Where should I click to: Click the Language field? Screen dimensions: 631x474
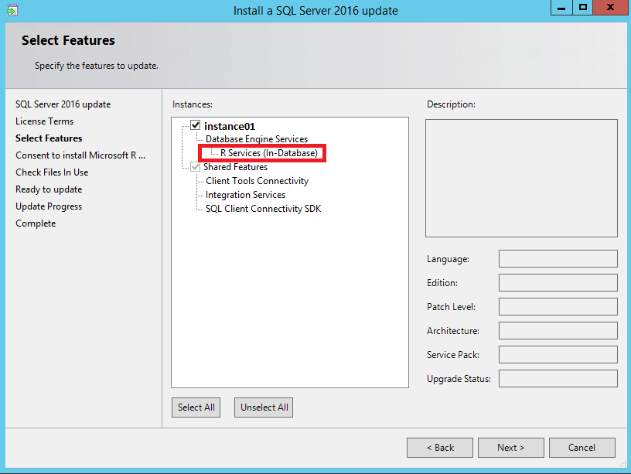coord(558,259)
